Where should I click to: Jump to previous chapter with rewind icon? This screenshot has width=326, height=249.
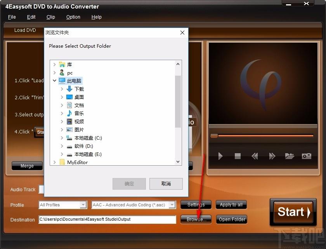click(x=255, y=156)
